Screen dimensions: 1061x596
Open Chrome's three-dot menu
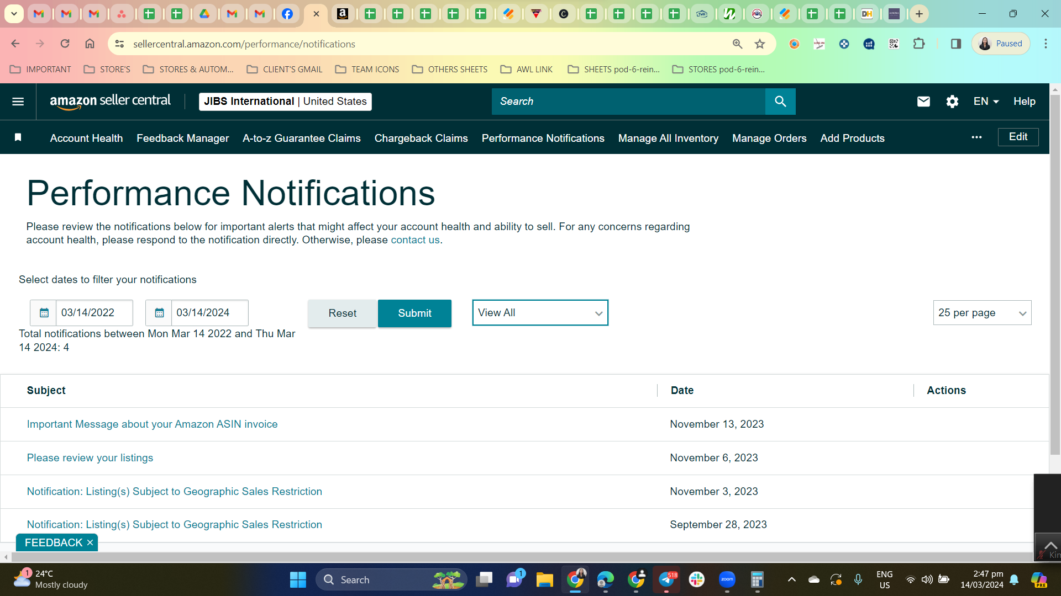coord(1046,44)
